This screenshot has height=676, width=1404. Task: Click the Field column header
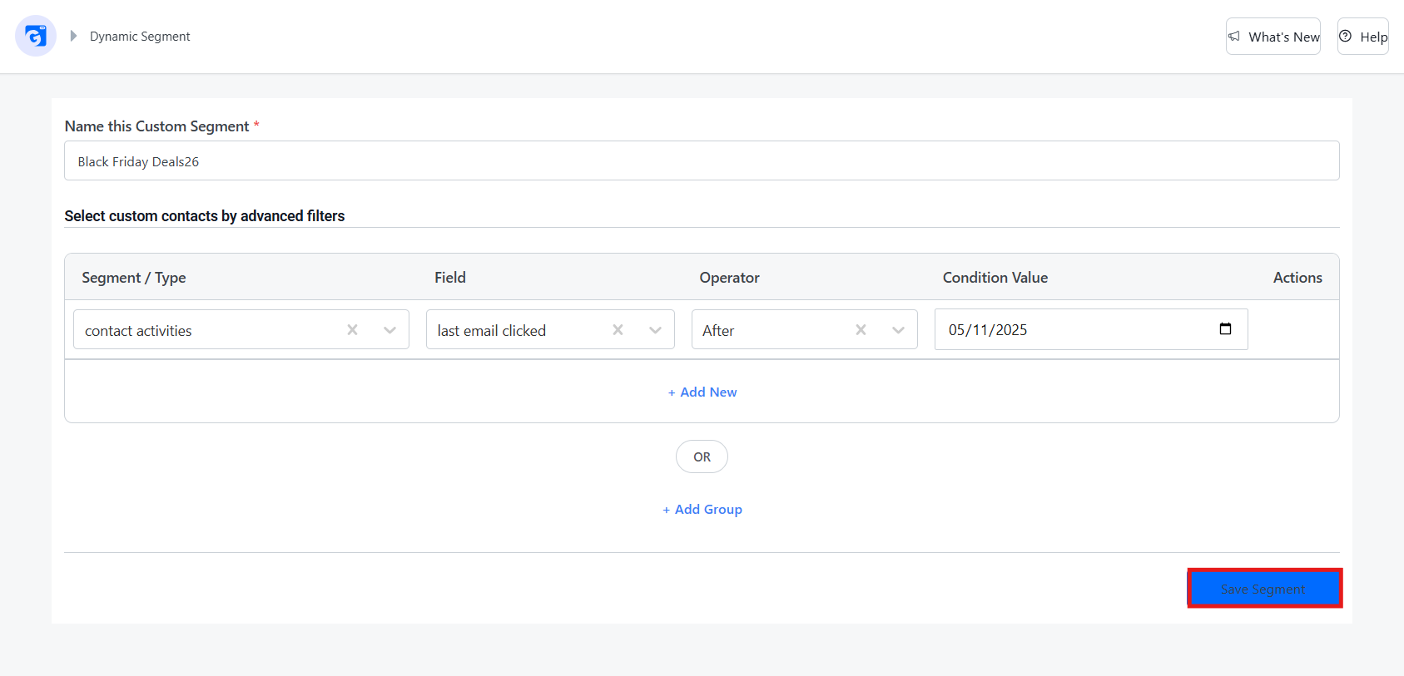point(449,278)
